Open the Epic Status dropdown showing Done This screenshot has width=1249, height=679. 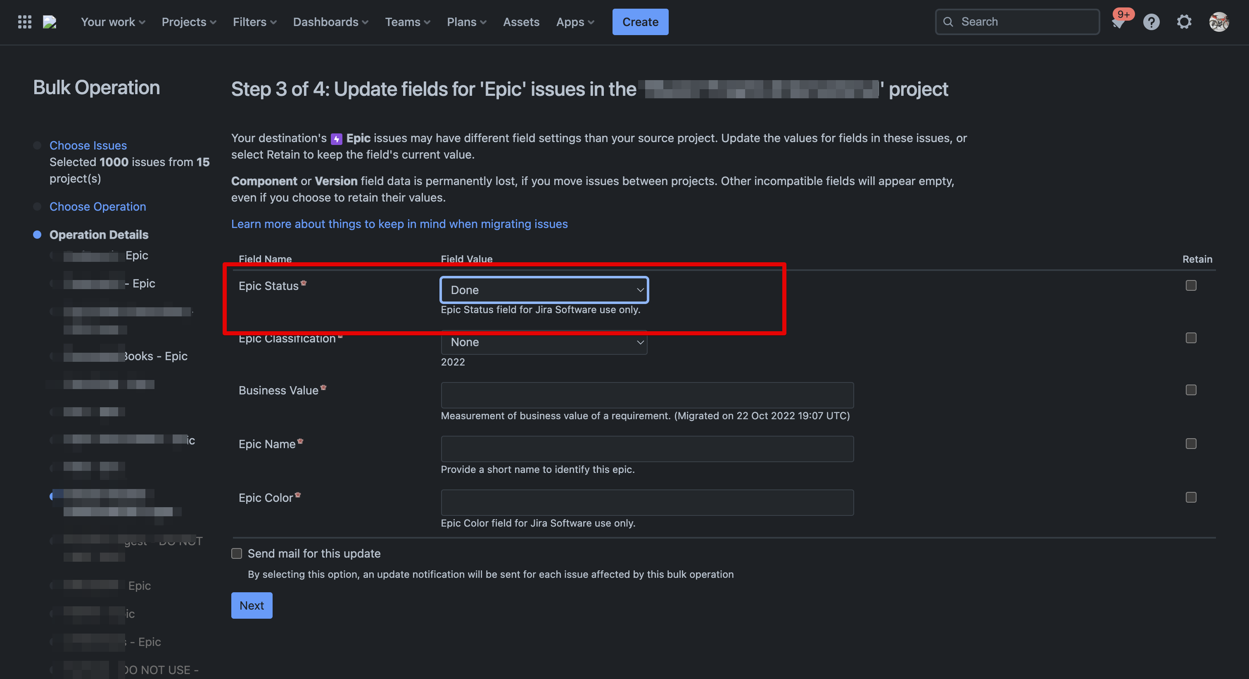click(x=544, y=290)
